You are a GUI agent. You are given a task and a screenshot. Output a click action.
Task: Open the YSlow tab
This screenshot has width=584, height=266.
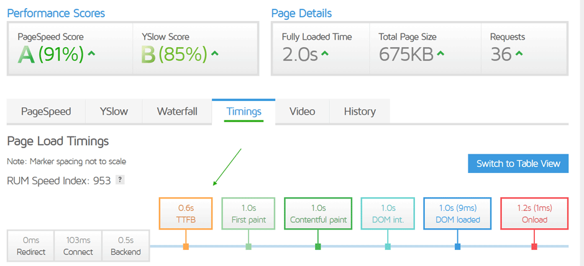(x=114, y=112)
